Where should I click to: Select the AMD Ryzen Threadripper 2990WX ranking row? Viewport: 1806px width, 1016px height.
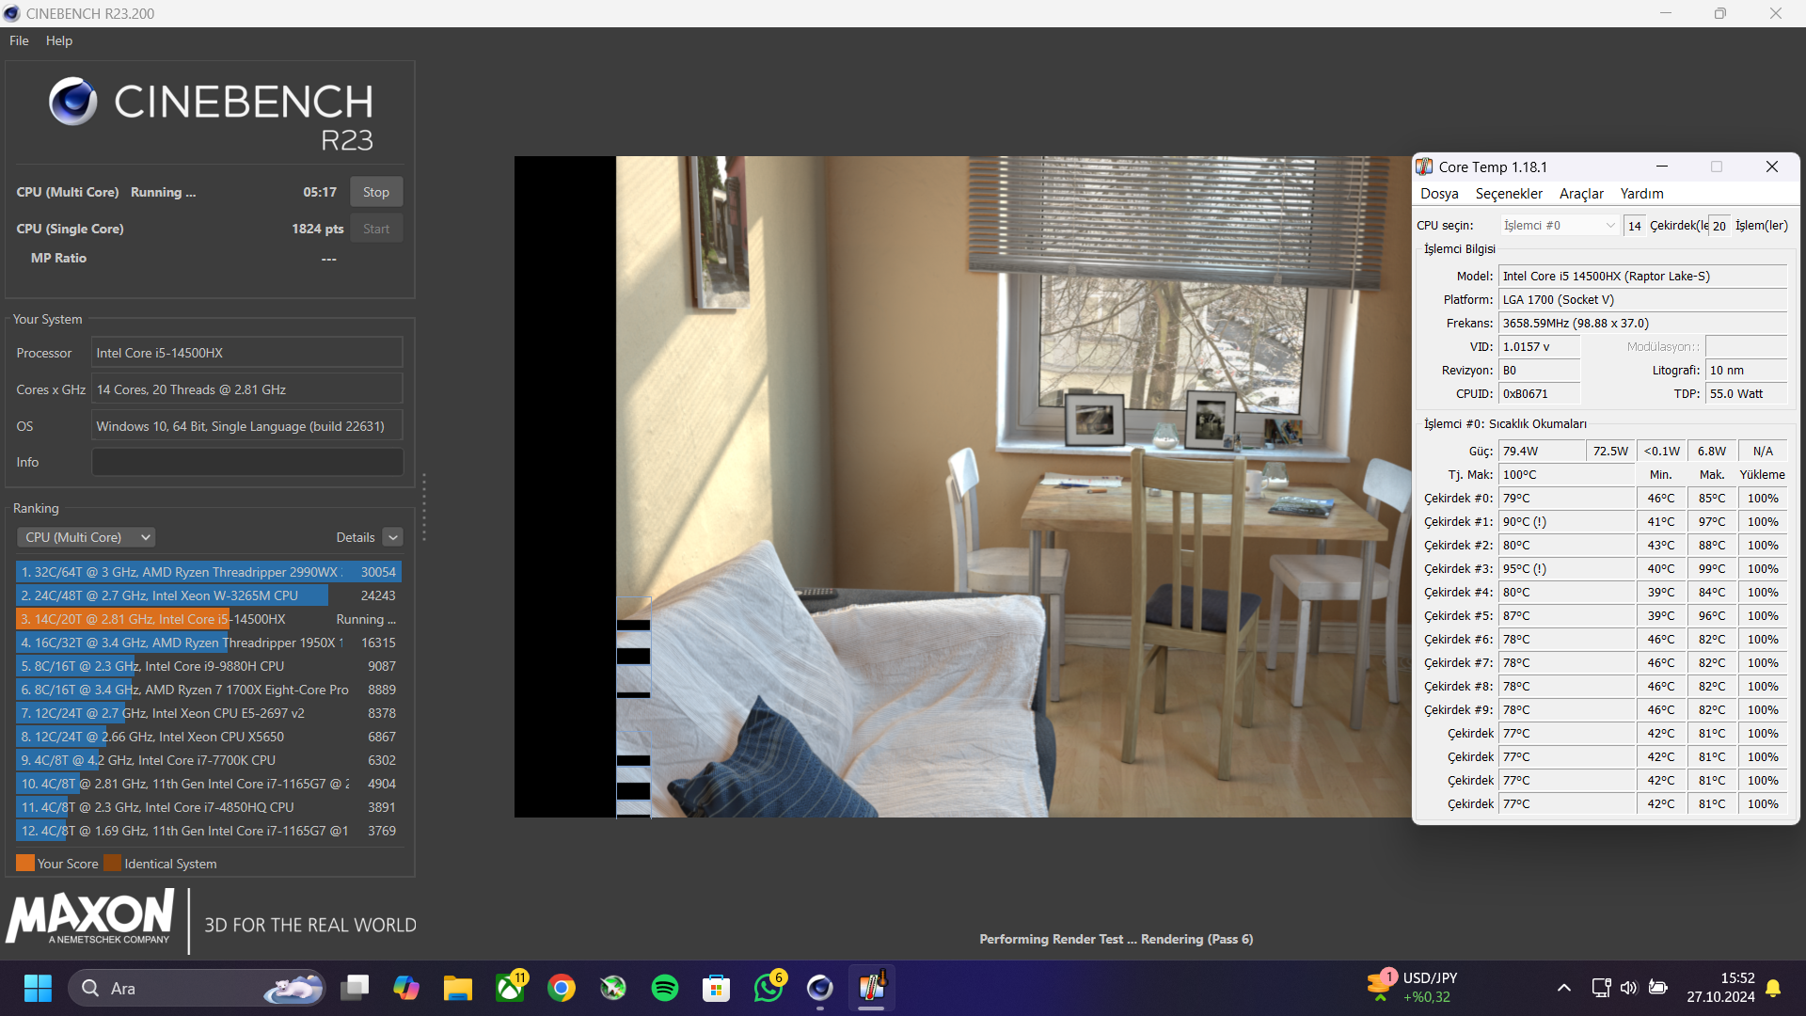tap(209, 572)
